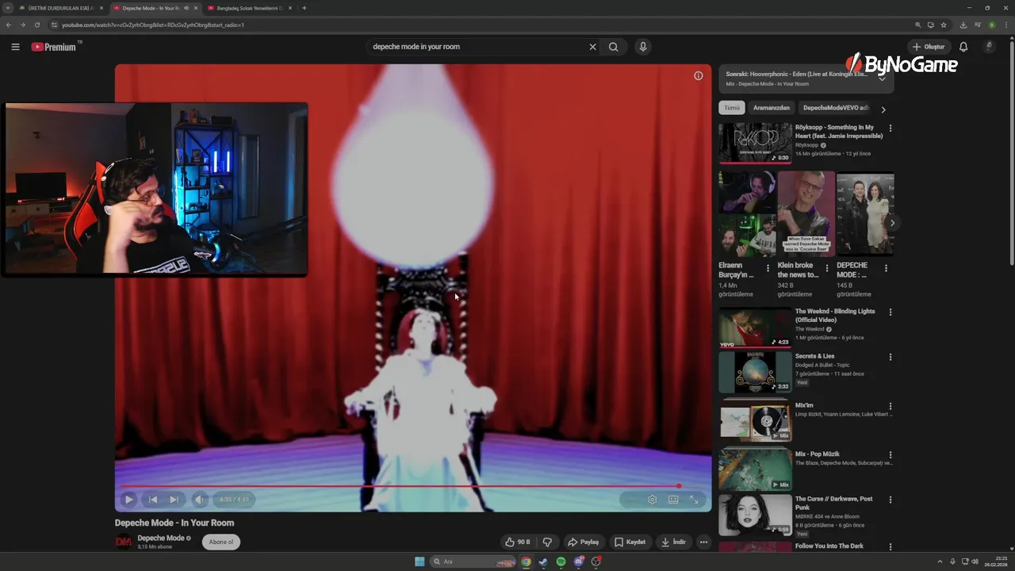This screenshot has width=1015, height=571.
Task: Click the magnifier search button
Action: 613,47
